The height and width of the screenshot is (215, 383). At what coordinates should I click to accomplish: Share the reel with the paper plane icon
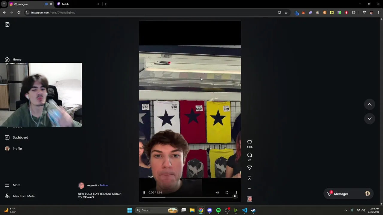250,168
